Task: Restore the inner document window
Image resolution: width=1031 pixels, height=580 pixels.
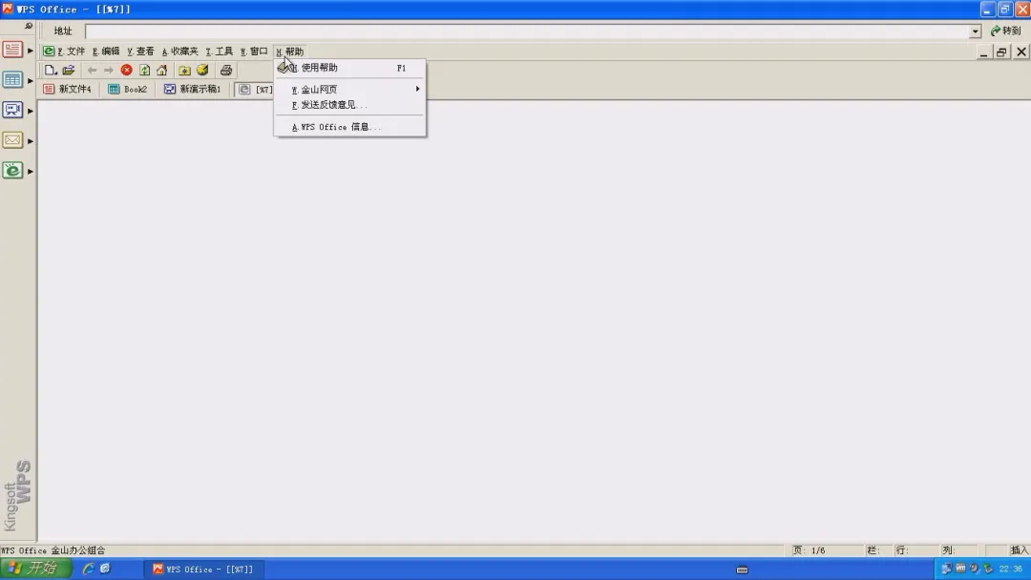Action: click(1001, 52)
